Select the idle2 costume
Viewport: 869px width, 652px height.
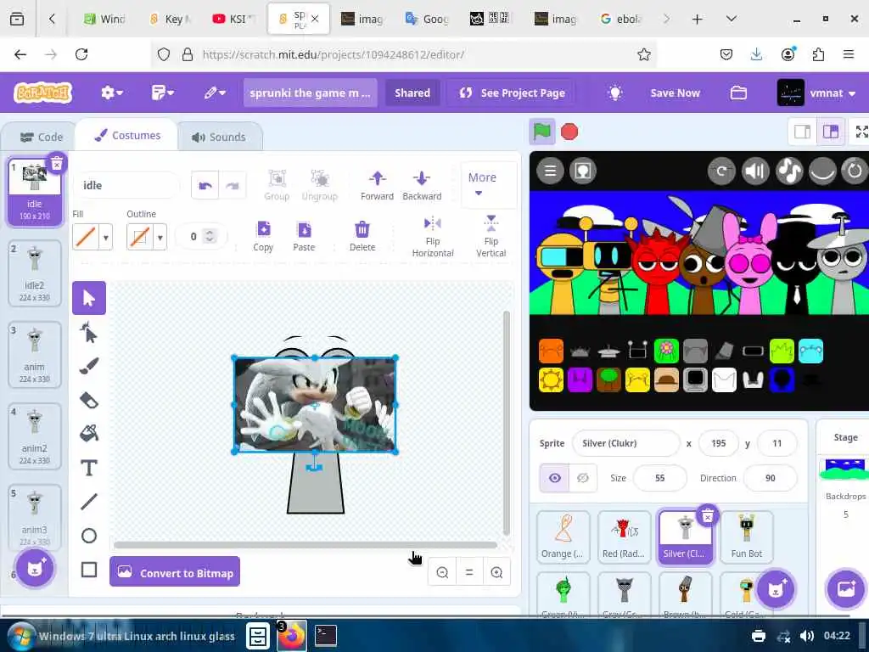pos(34,273)
